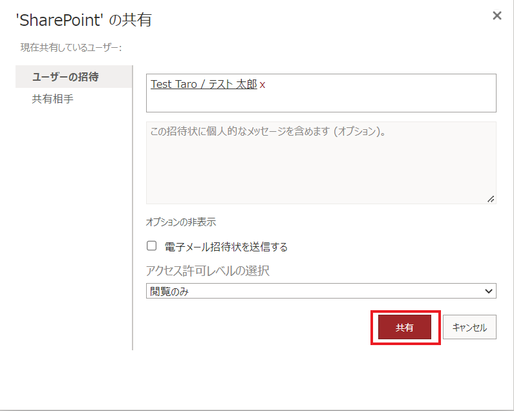Open the 閲覧のみ permission level dropdown
Viewport: 514px width, 411px height.
pos(321,291)
